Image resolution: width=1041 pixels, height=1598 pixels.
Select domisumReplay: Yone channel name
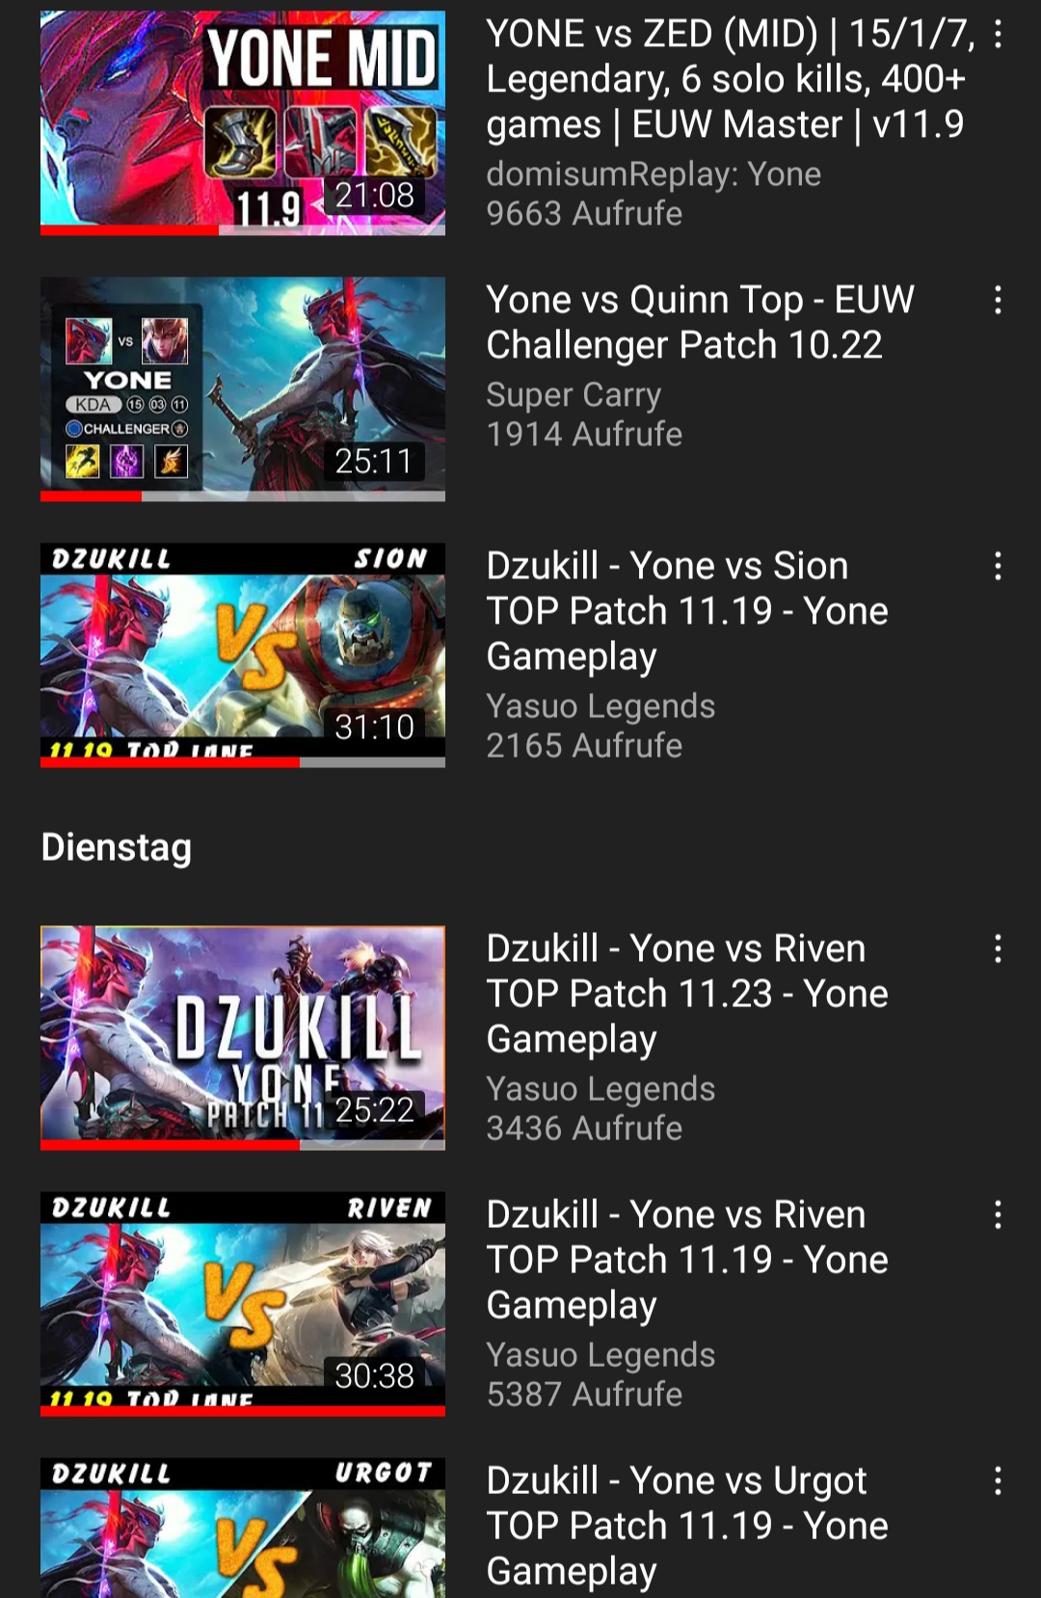pyautogui.click(x=654, y=174)
